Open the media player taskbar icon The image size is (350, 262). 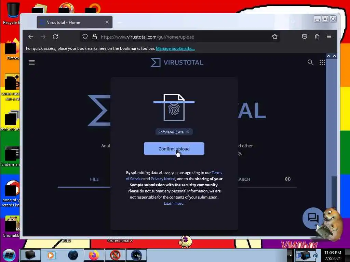pos(51,255)
